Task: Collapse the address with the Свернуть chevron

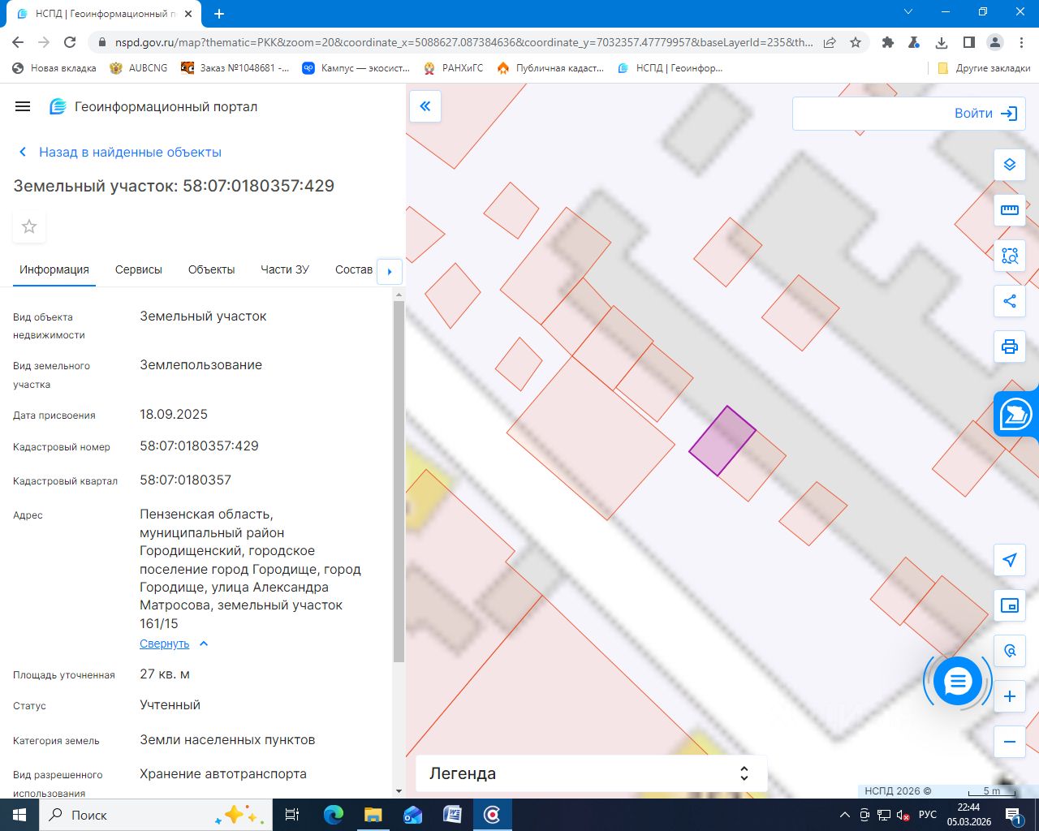Action: [204, 644]
